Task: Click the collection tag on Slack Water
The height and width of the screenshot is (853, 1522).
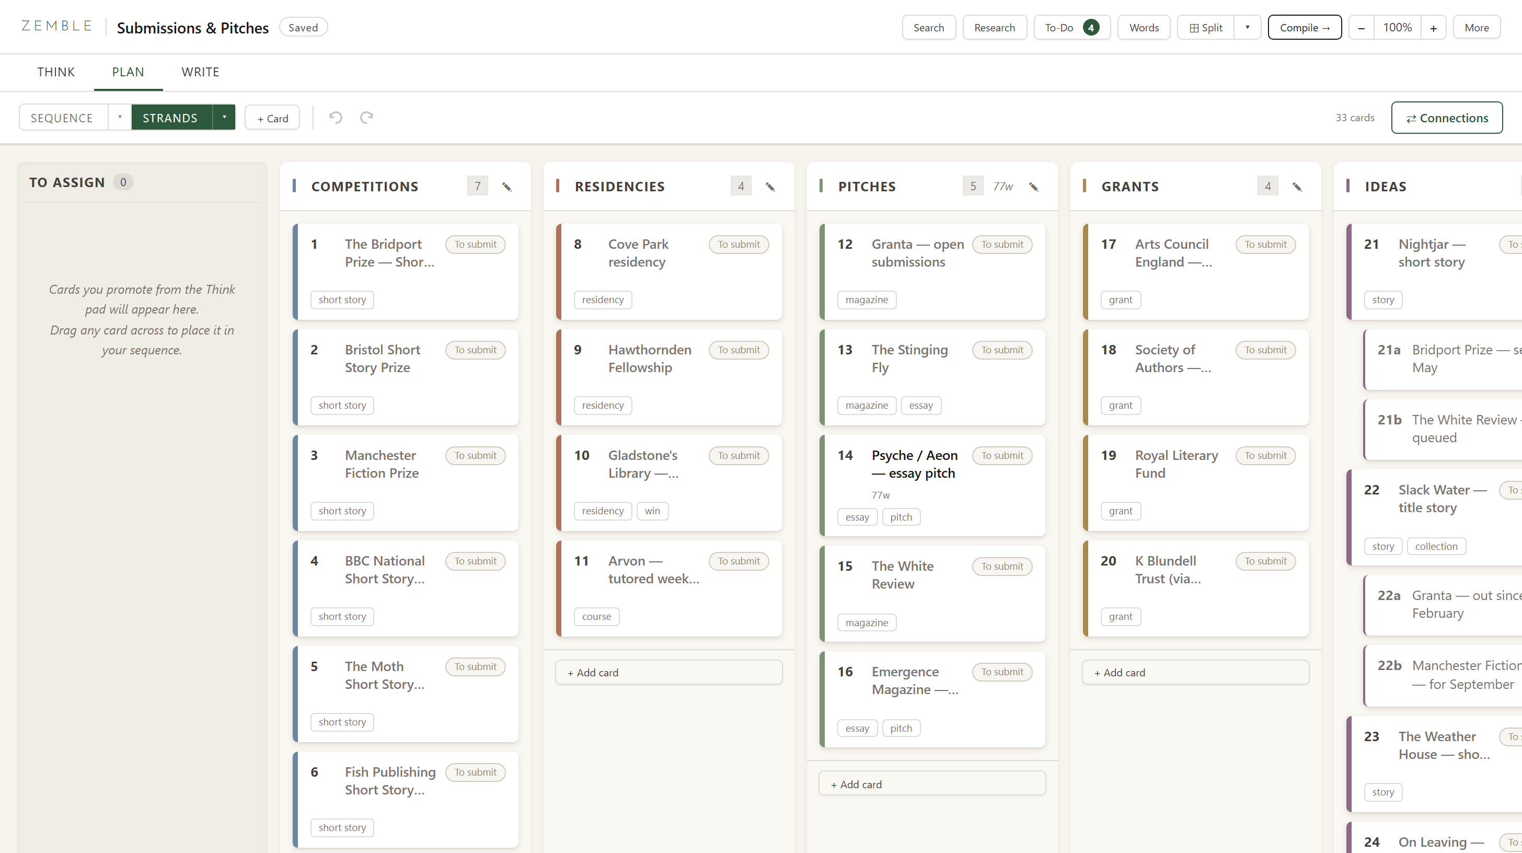Action: [x=1436, y=546]
